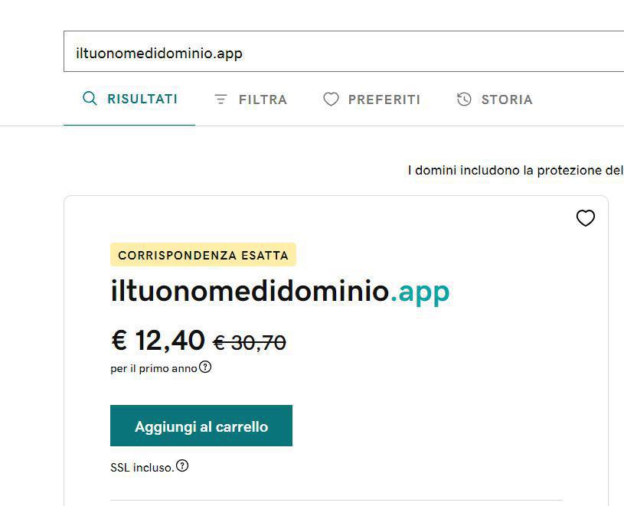
Task: Click the € 12,40 discounted price
Action: [158, 341]
